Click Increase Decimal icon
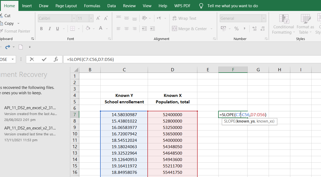Image resolution: width=321 pixels, height=177 pixels. (255, 28)
